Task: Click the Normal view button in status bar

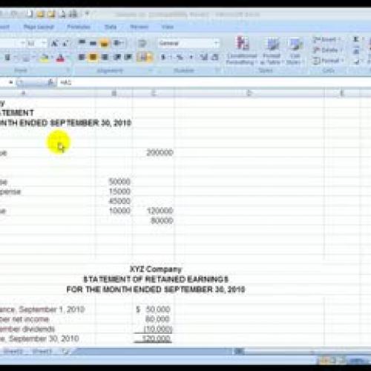Action: (x=324, y=361)
